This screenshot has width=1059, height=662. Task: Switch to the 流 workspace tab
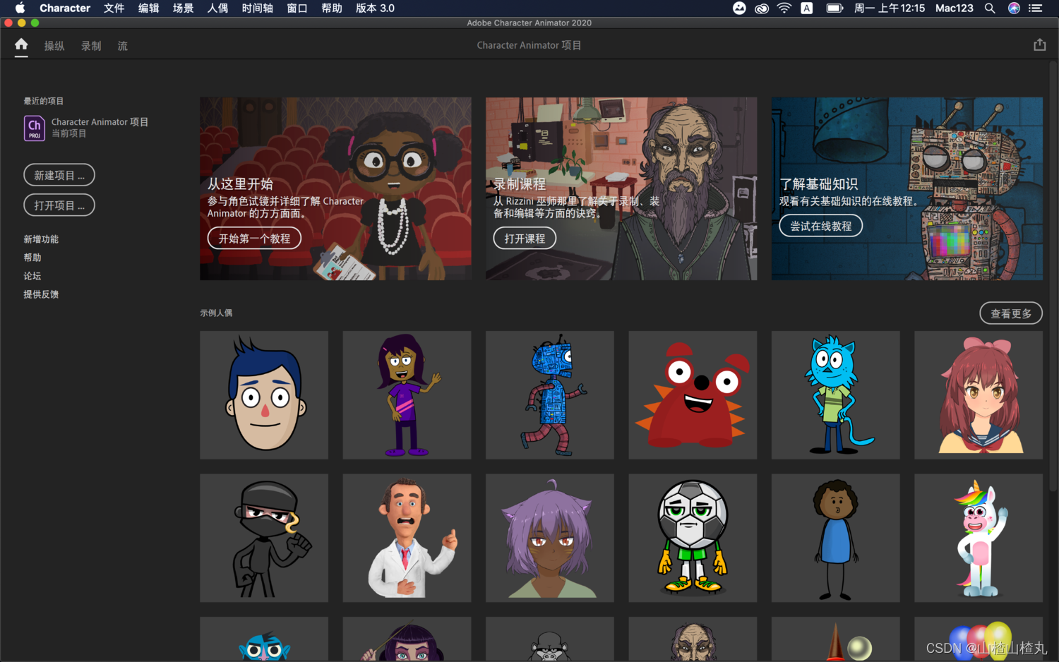click(123, 46)
